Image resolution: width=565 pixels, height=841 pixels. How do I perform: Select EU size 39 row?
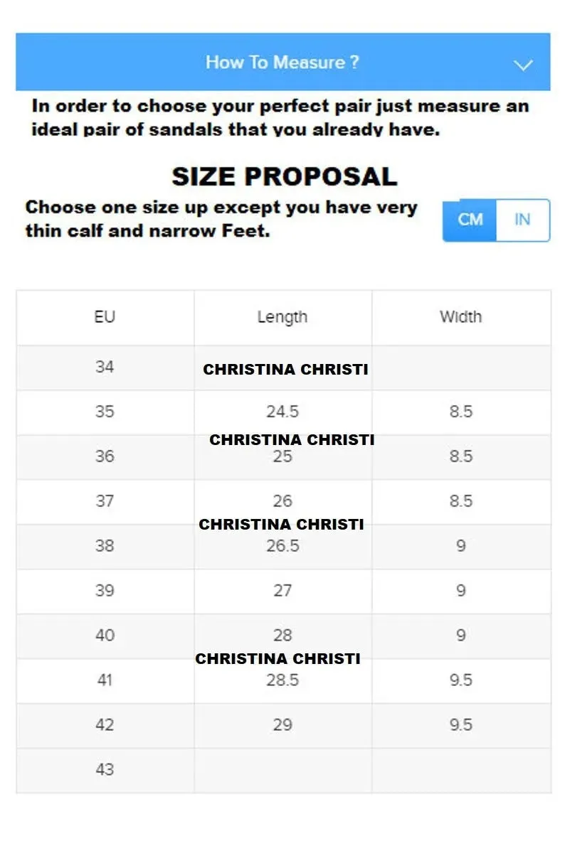[284, 591]
